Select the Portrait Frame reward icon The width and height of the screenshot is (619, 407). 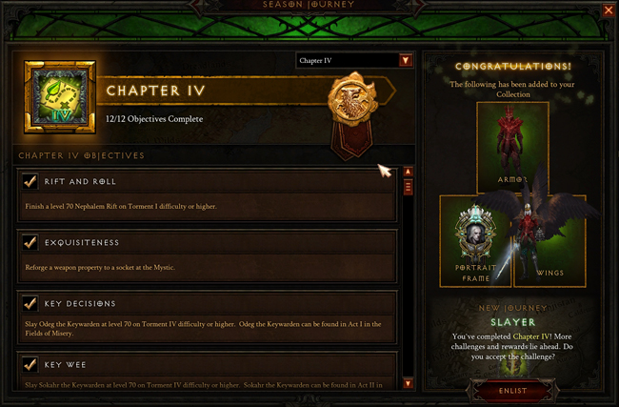pyautogui.click(x=475, y=240)
